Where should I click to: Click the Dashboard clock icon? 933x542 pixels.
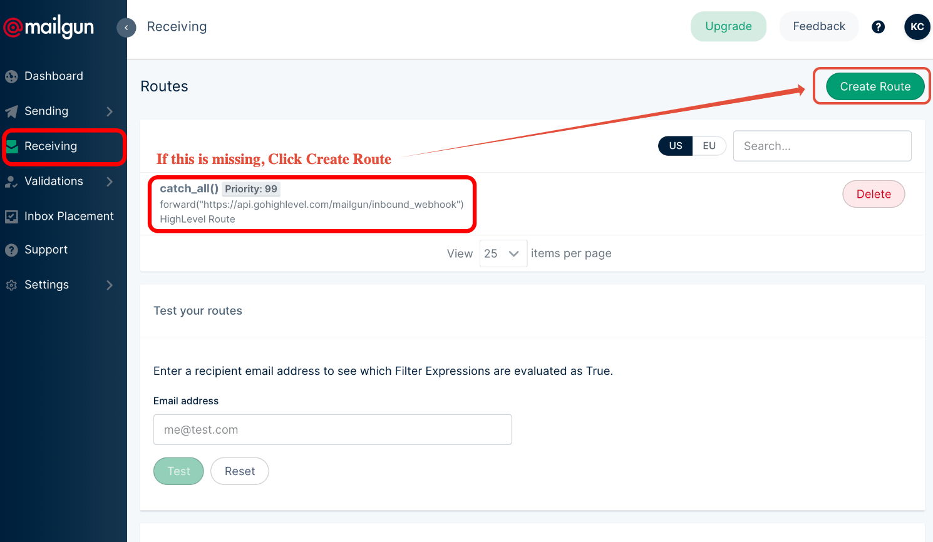12,76
